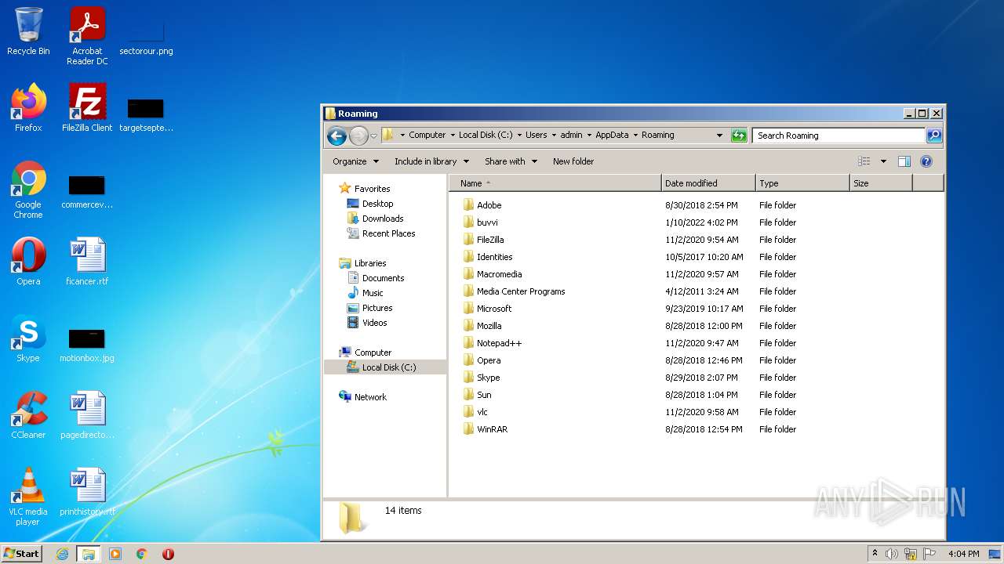1004x564 pixels.
Task: Select the buvvi folder
Action: pyautogui.click(x=487, y=222)
